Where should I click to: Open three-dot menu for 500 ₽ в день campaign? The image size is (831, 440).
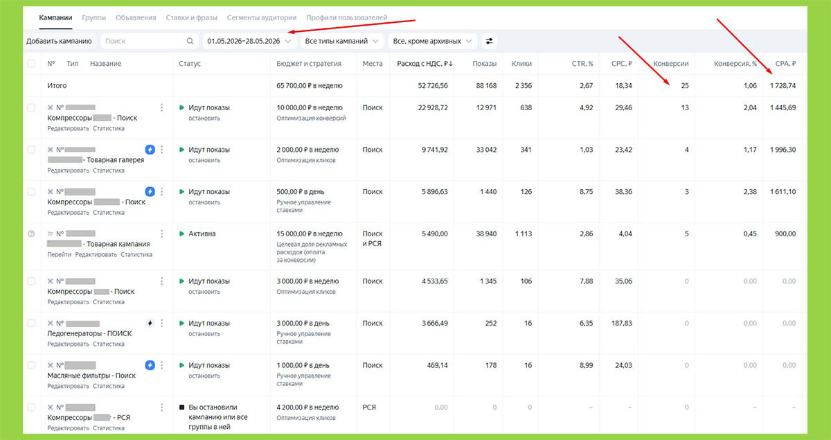click(x=162, y=191)
